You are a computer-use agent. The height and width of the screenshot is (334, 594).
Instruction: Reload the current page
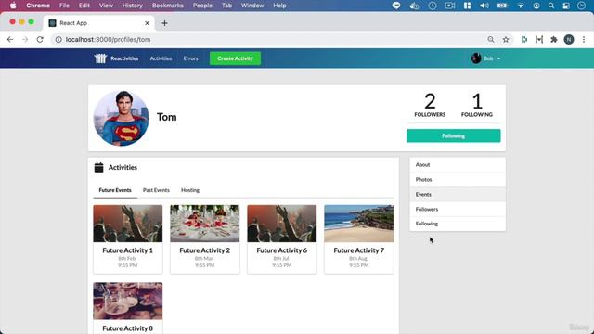click(40, 39)
